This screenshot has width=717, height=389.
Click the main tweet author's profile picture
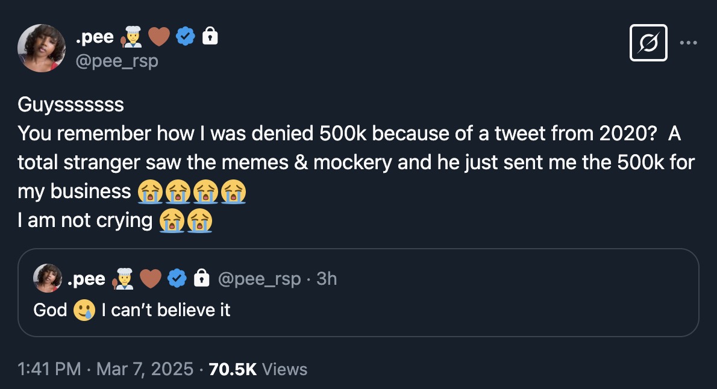coord(42,48)
